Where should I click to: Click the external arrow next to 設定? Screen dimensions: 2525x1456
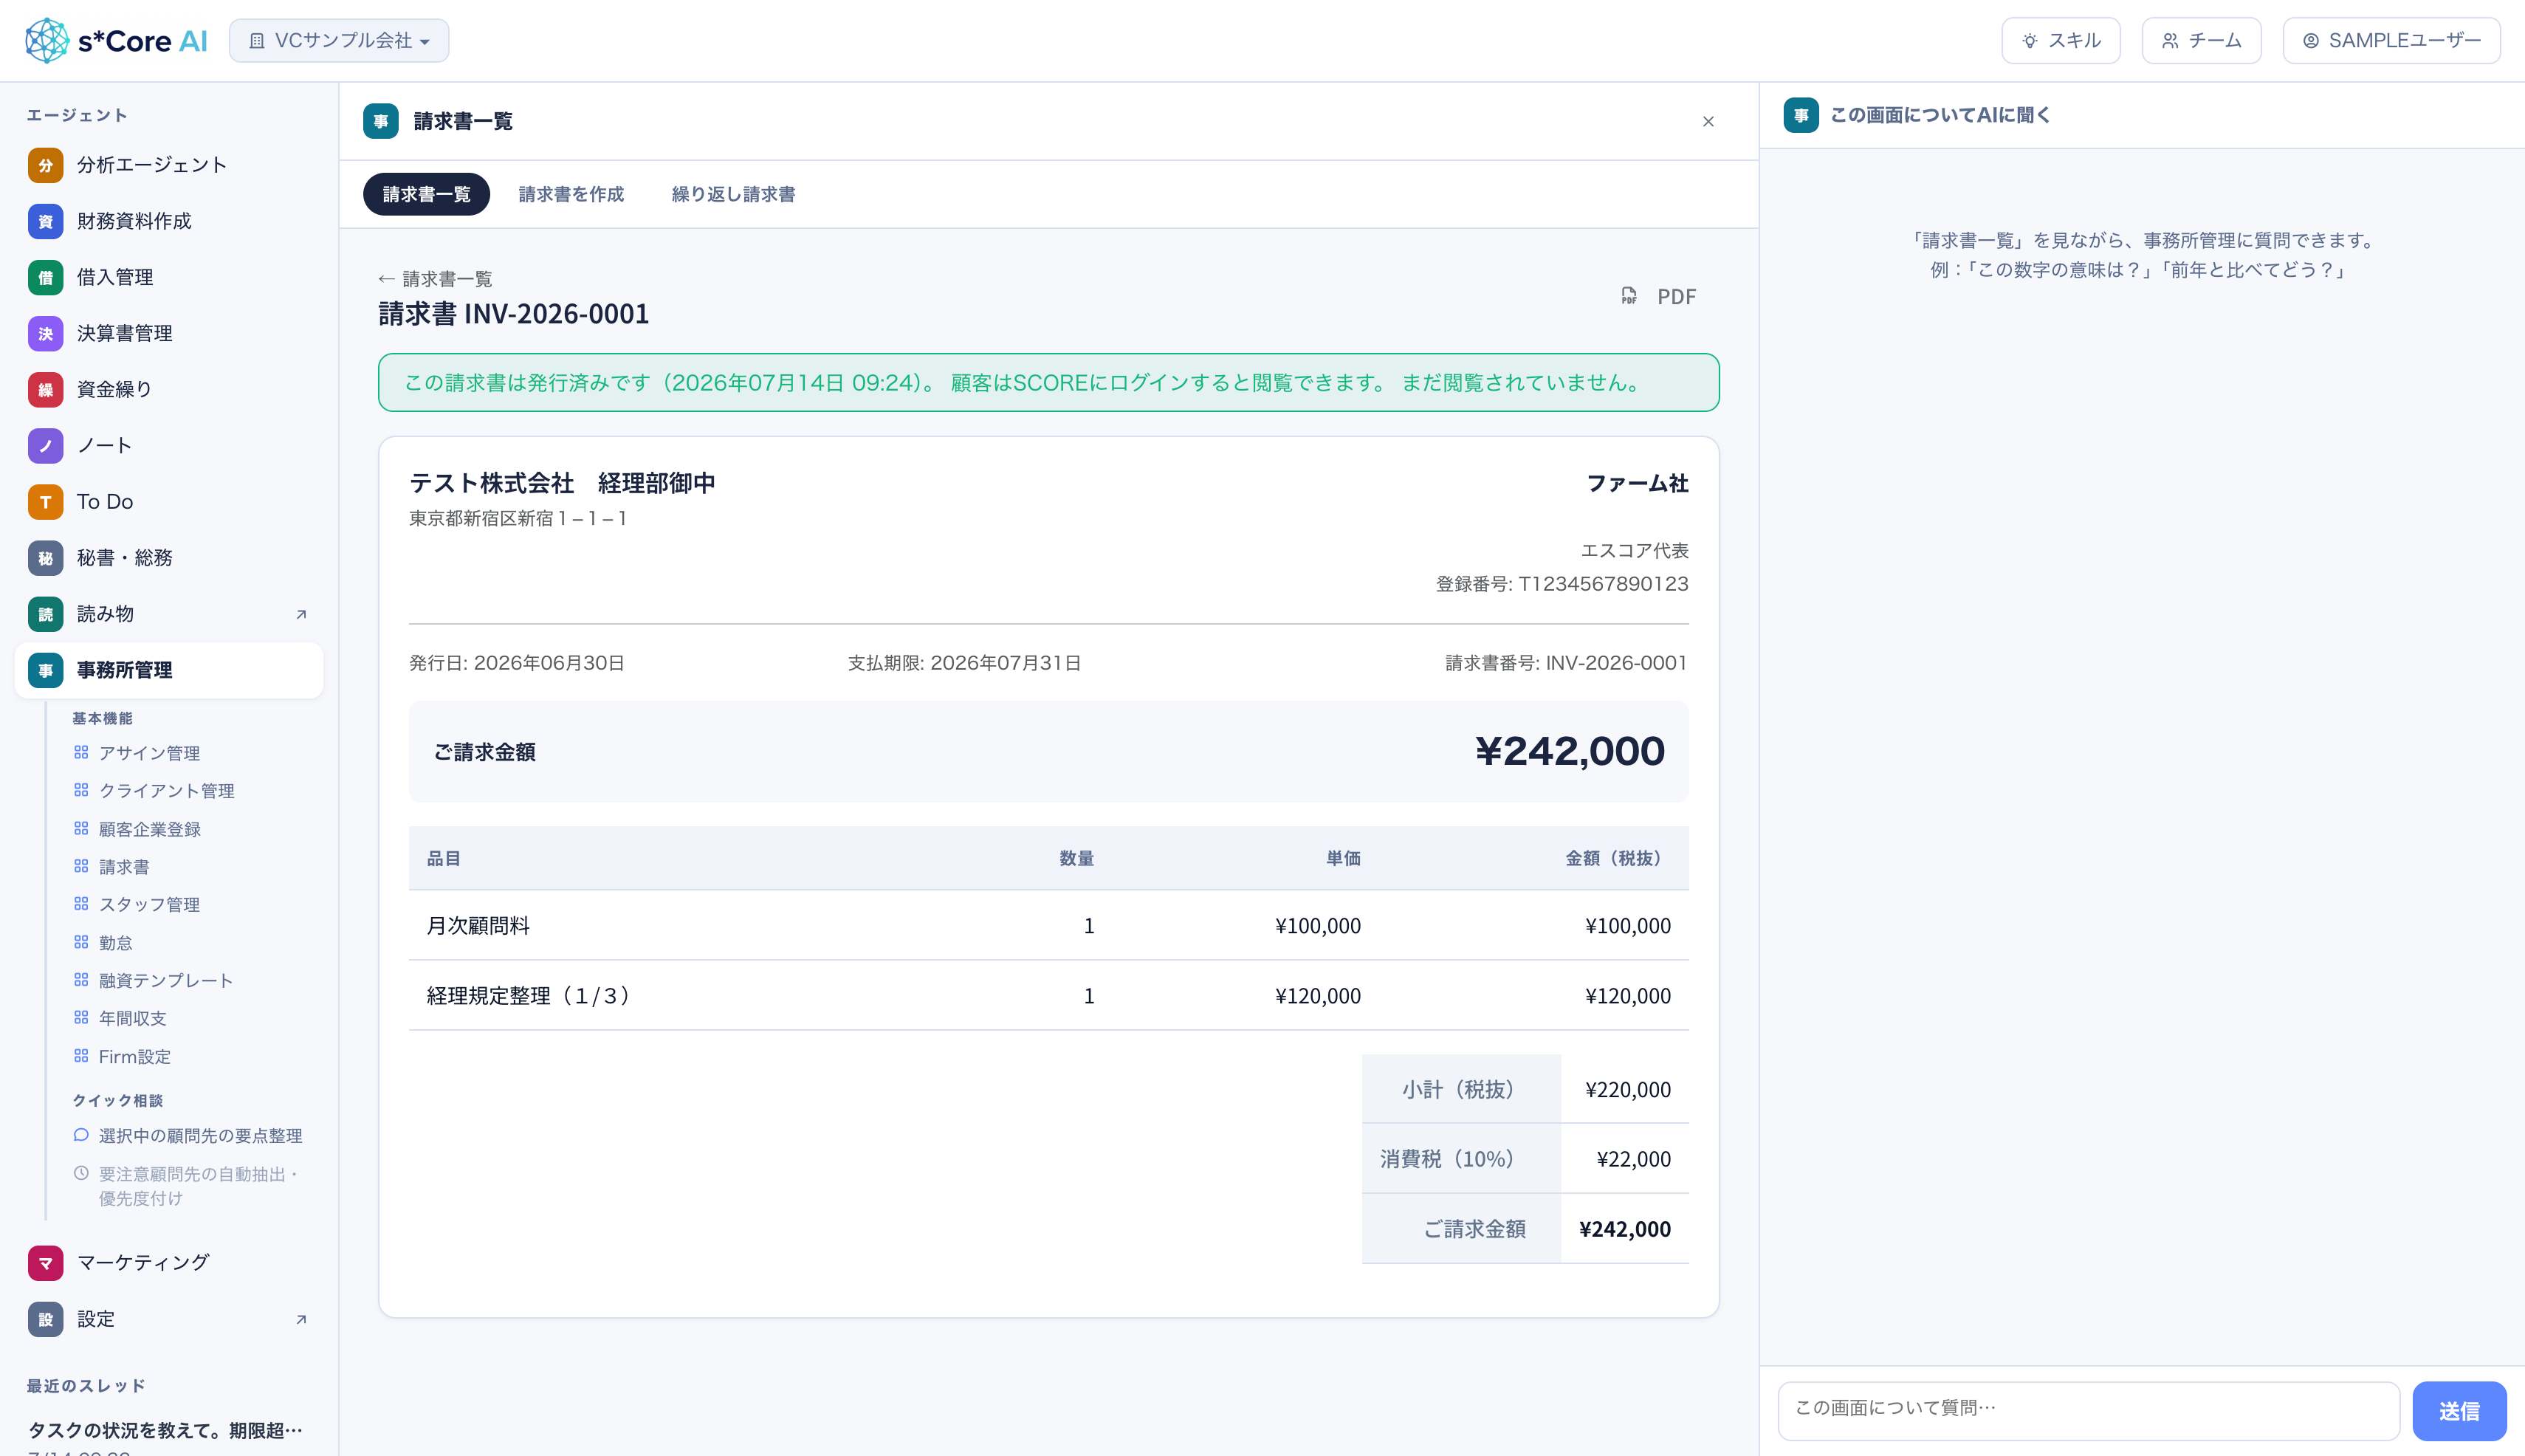301,1319
